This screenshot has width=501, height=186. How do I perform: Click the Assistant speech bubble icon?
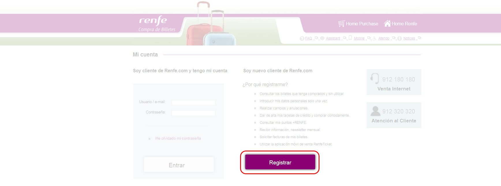click(x=322, y=38)
